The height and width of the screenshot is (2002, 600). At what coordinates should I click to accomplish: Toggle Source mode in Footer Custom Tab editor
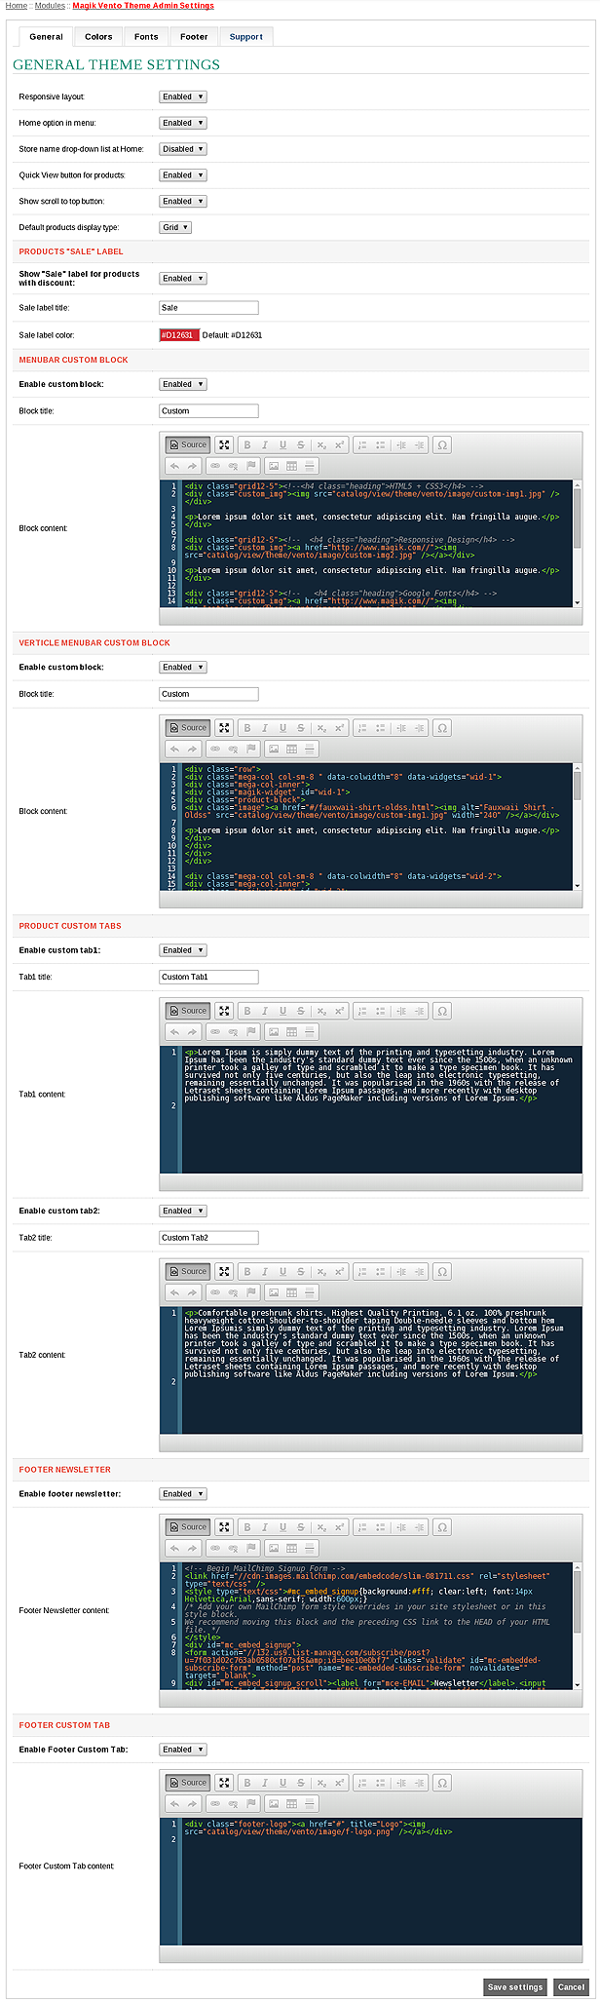188,1783
